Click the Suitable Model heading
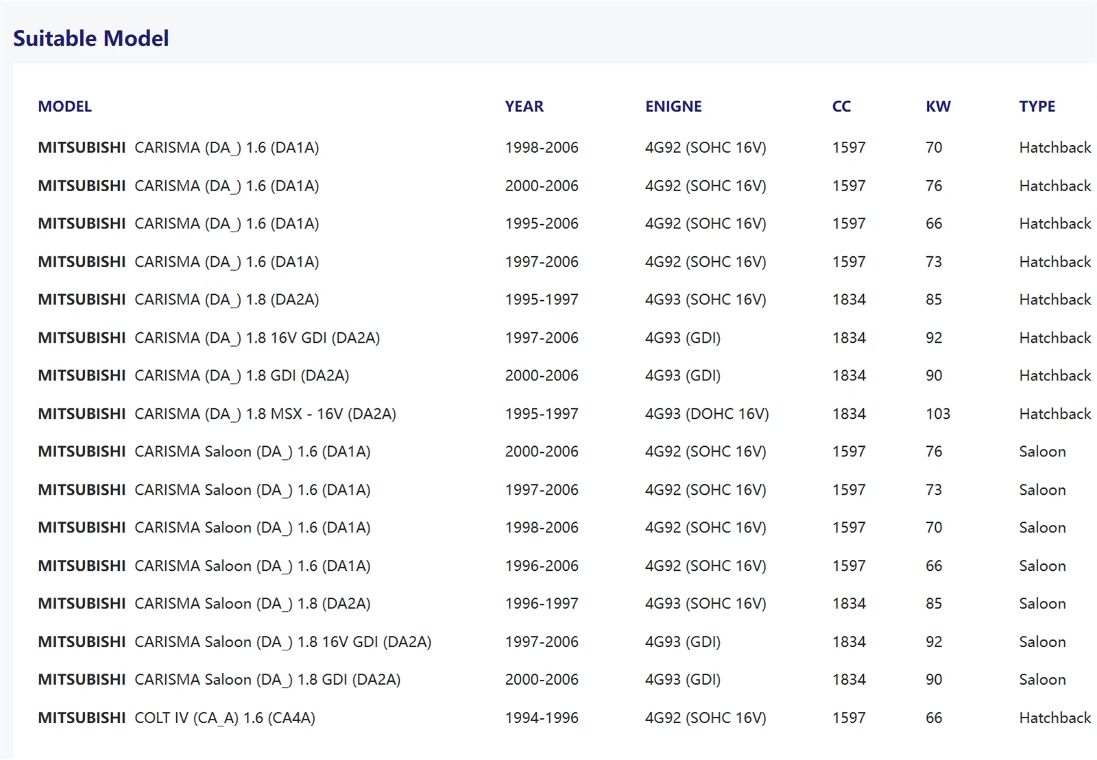The image size is (1097, 760). (x=91, y=38)
